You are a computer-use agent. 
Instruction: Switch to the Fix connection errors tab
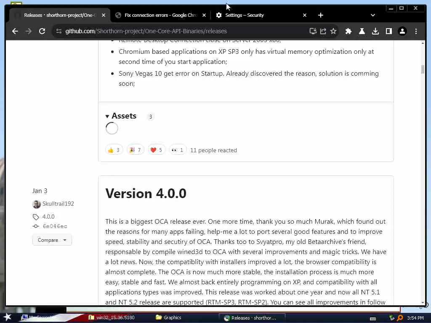(160, 15)
